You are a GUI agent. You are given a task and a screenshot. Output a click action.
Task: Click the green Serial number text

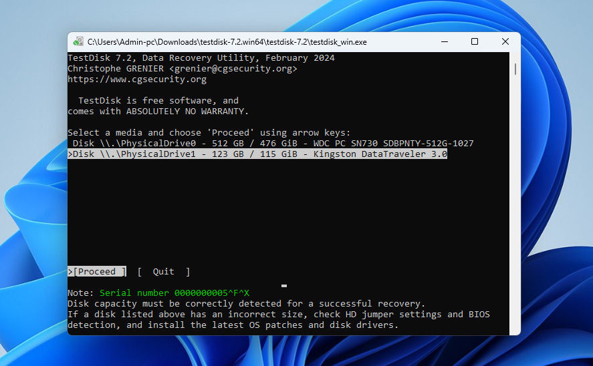click(174, 293)
